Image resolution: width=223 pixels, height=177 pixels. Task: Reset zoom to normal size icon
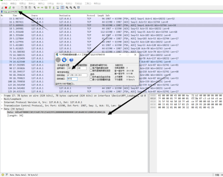pyautogui.click(x=75, y=8)
